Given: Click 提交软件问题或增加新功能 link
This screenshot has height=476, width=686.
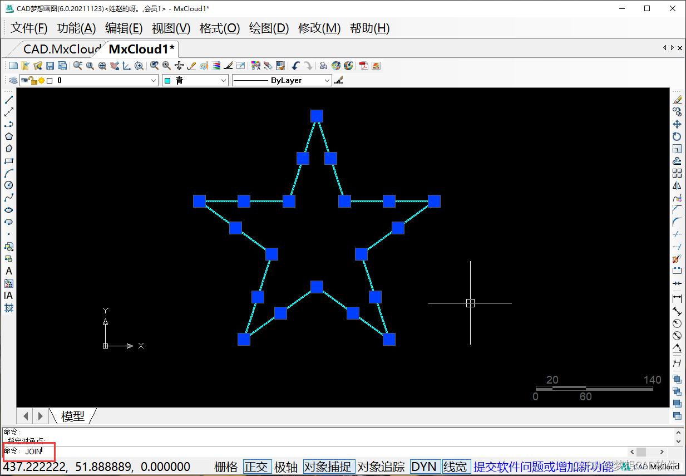Looking at the screenshot, I should click(542, 467).
